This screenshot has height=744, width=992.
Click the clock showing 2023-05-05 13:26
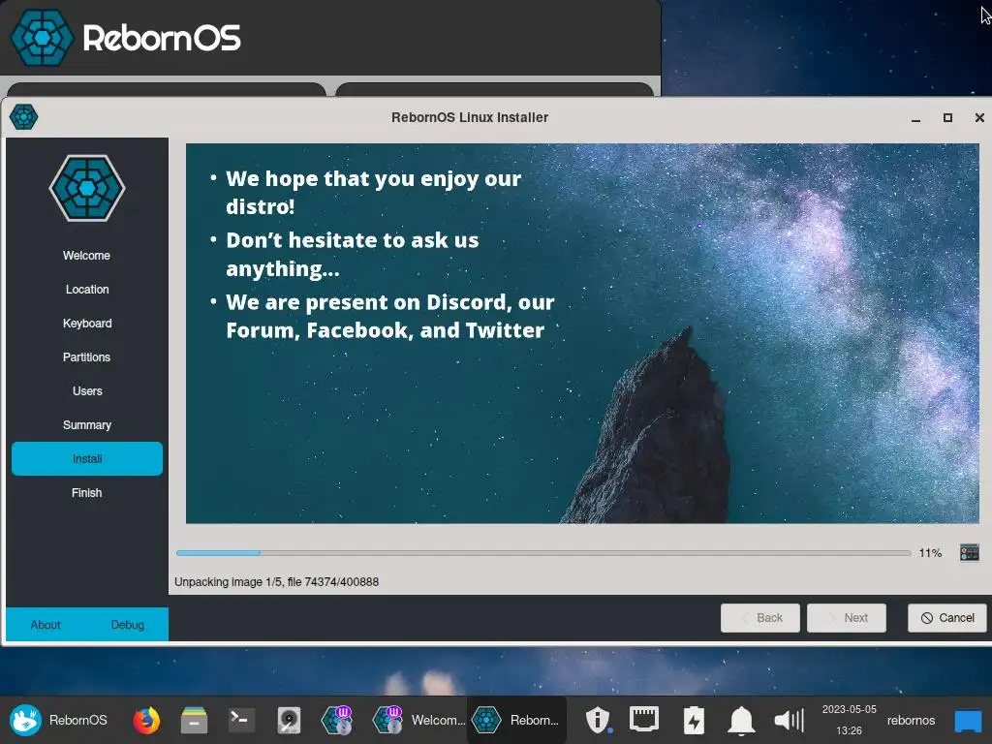click(849, 720)
